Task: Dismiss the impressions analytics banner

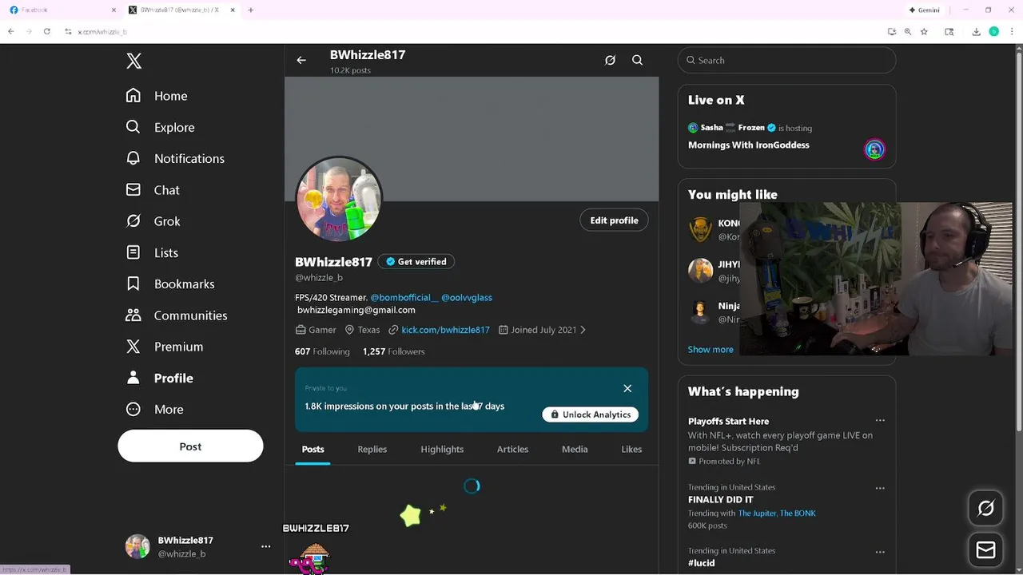Action: (x=627, y=388)
